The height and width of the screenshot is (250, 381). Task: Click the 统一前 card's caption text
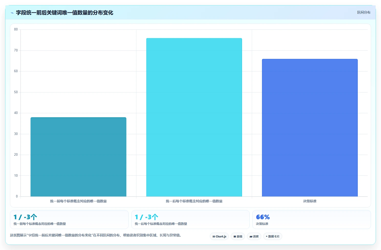point(40,224)
